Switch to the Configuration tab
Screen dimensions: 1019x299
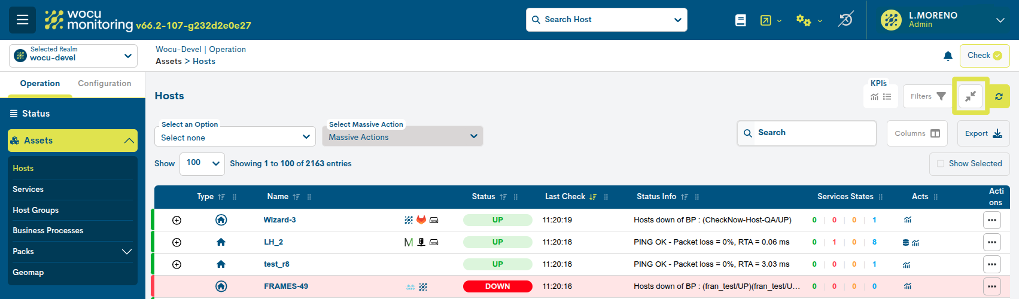click(x=105, y=84)
